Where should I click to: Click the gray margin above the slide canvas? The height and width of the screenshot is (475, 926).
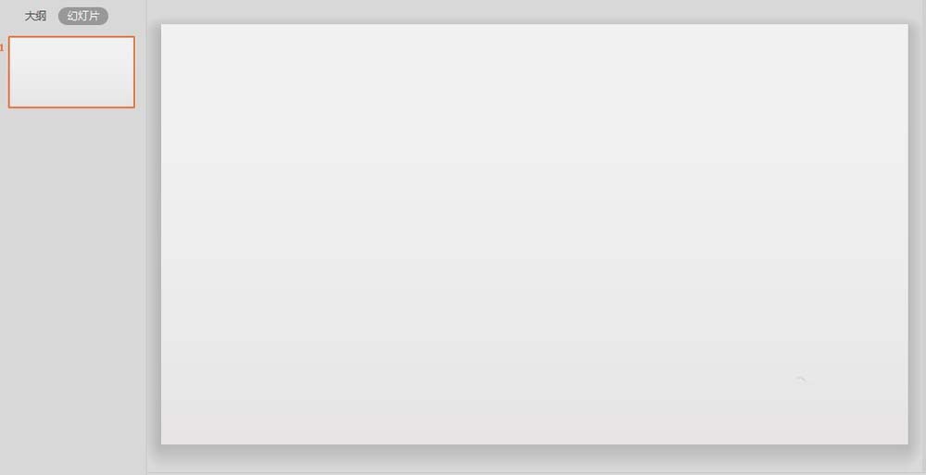pos(534,10)
